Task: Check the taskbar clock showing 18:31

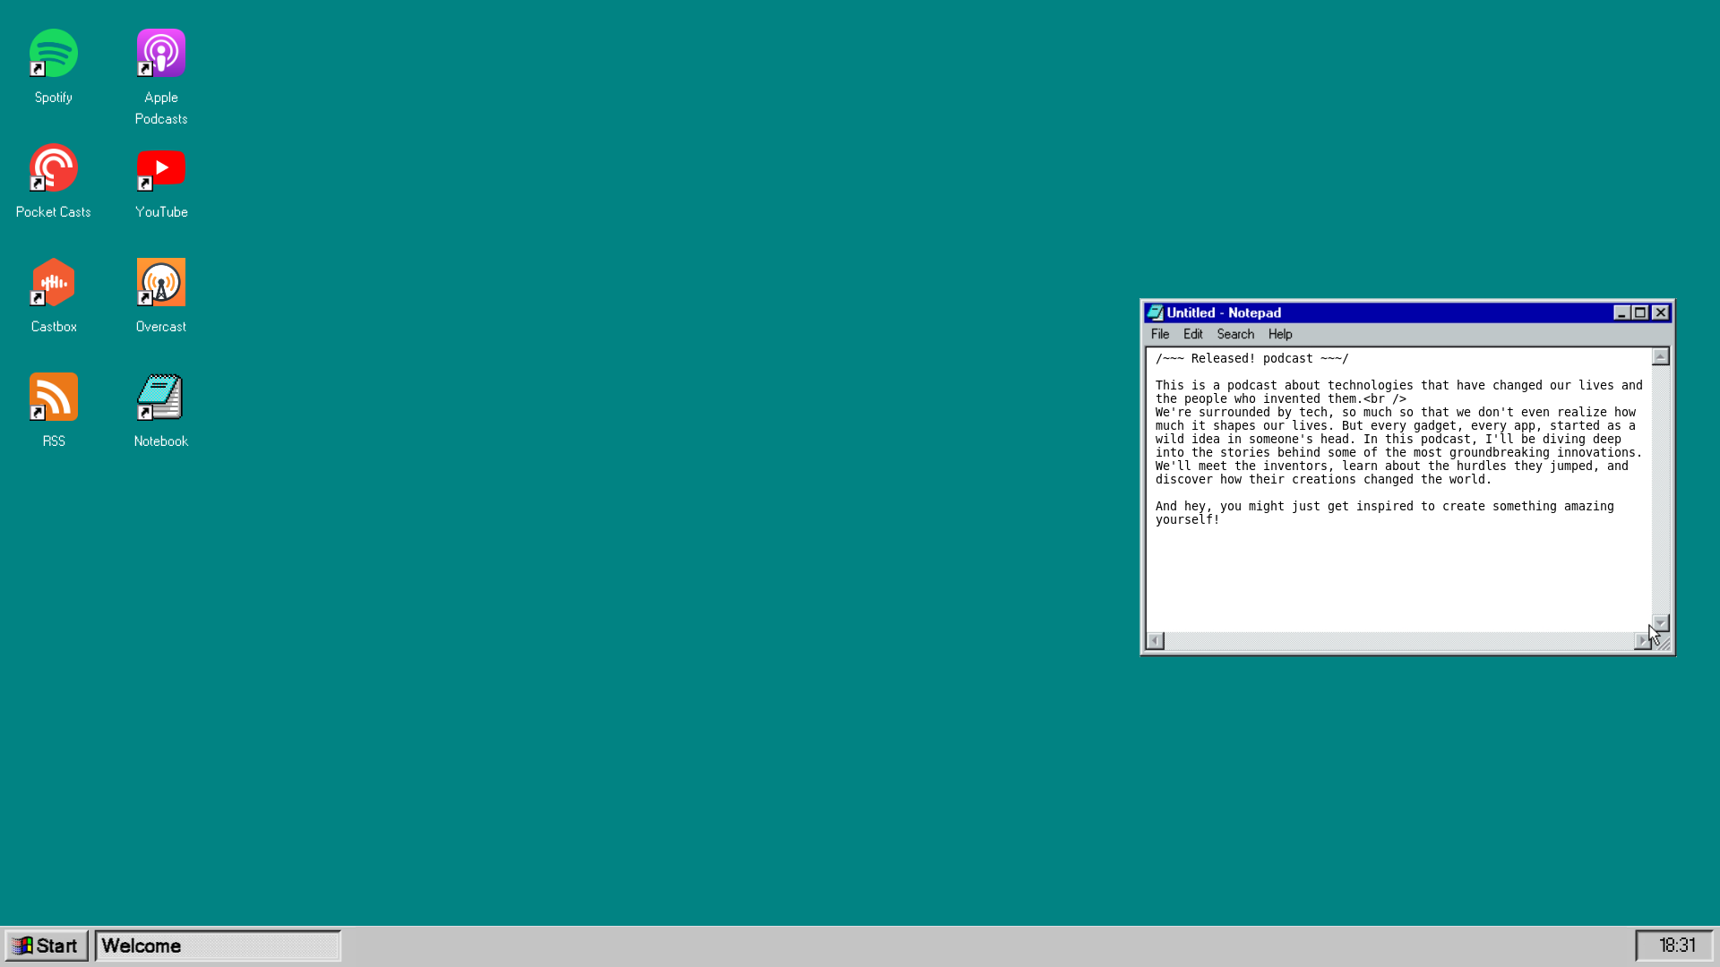Action: click(1674, 946)
